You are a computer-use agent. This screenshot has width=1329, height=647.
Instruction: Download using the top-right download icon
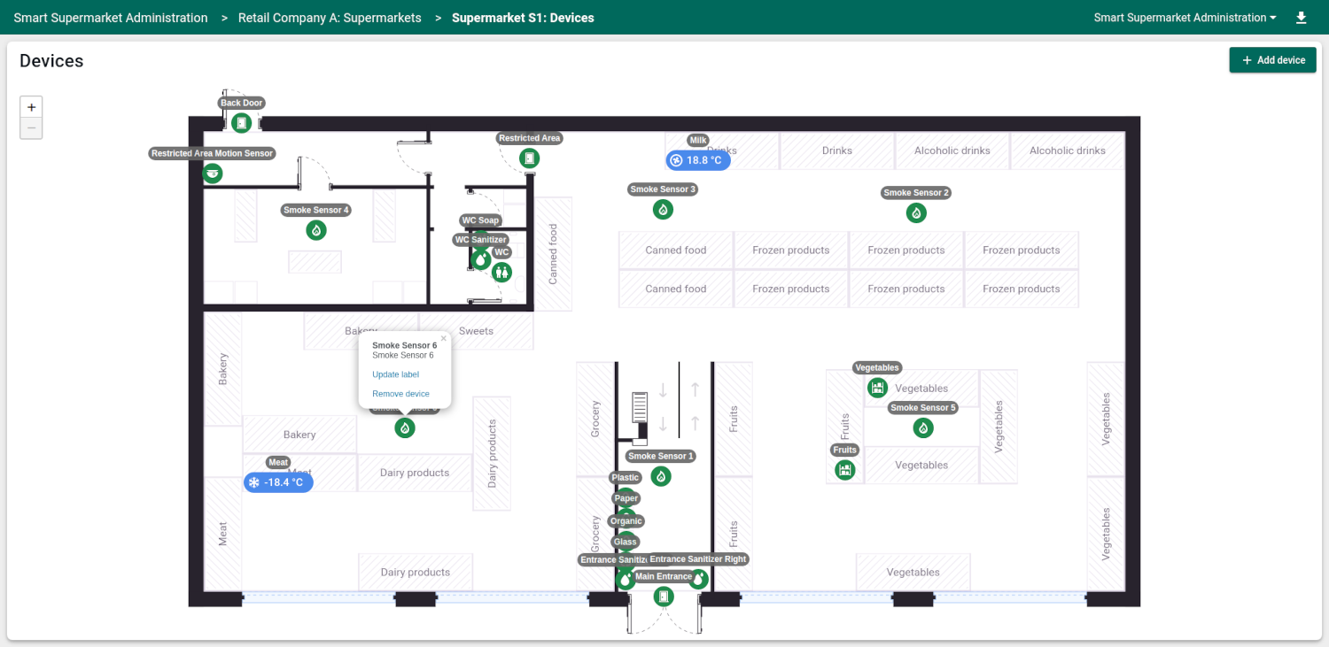pyautogui.click(x=1301, y=18)
